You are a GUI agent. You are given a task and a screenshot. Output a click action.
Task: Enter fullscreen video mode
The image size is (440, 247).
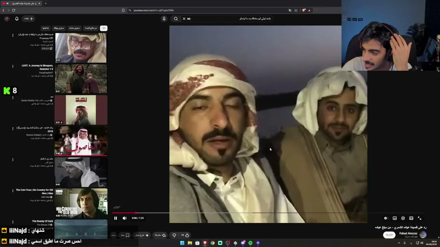(419, 218)
